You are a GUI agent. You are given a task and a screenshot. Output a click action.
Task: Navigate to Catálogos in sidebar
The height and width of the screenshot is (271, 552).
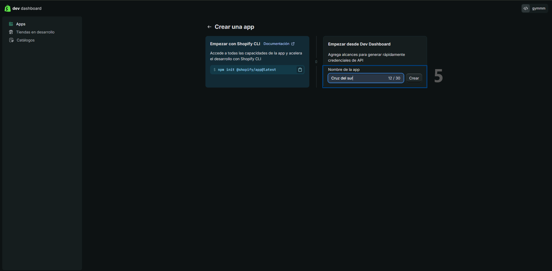pyautogui.click(x=26, y=40)
